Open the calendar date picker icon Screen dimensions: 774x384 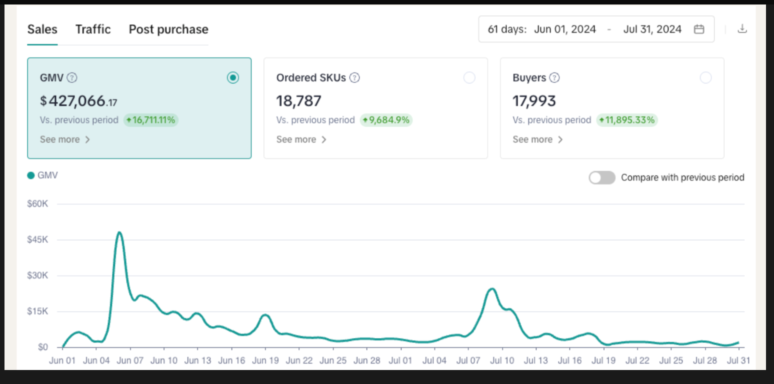(x=699, y=29)
